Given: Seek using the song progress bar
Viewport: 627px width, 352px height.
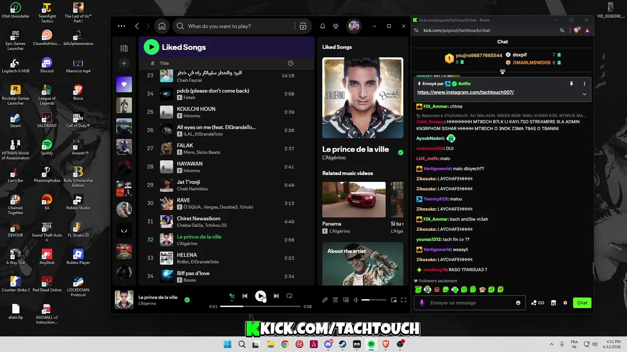Looking at the screenshot, I should [260, 307].
